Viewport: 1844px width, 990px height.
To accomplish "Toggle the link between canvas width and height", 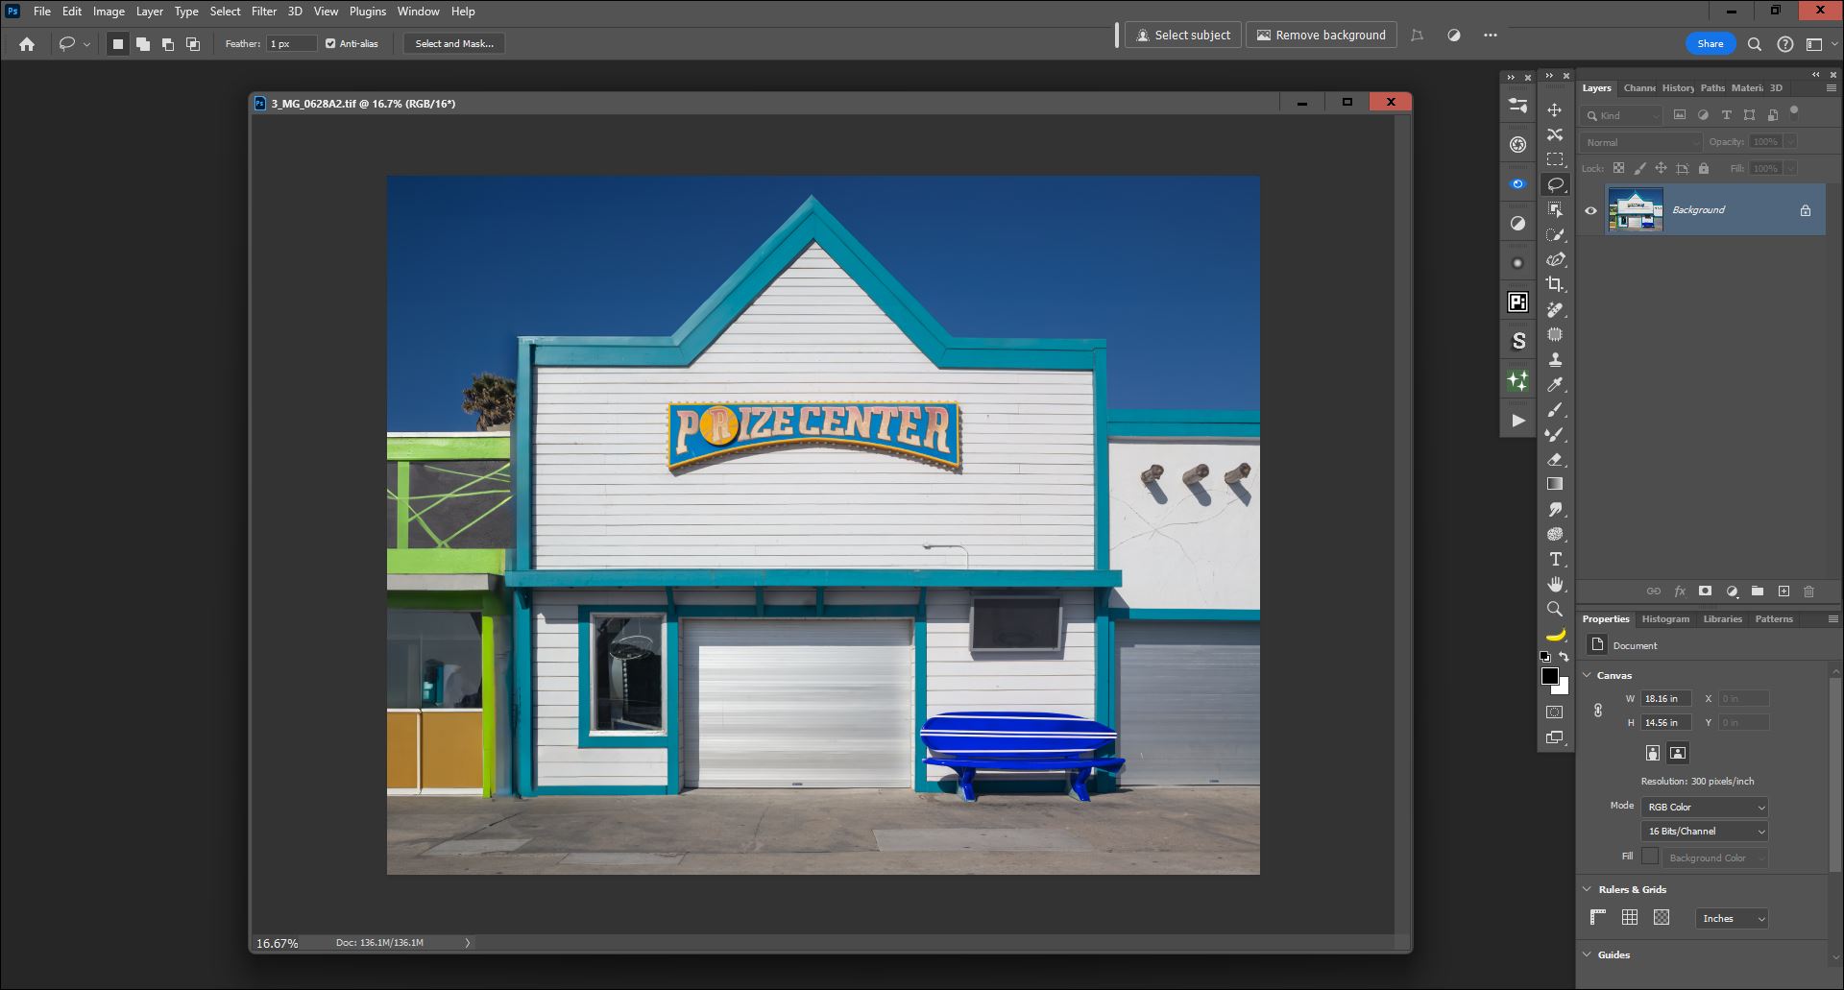I will click(x=1599, y=711).
